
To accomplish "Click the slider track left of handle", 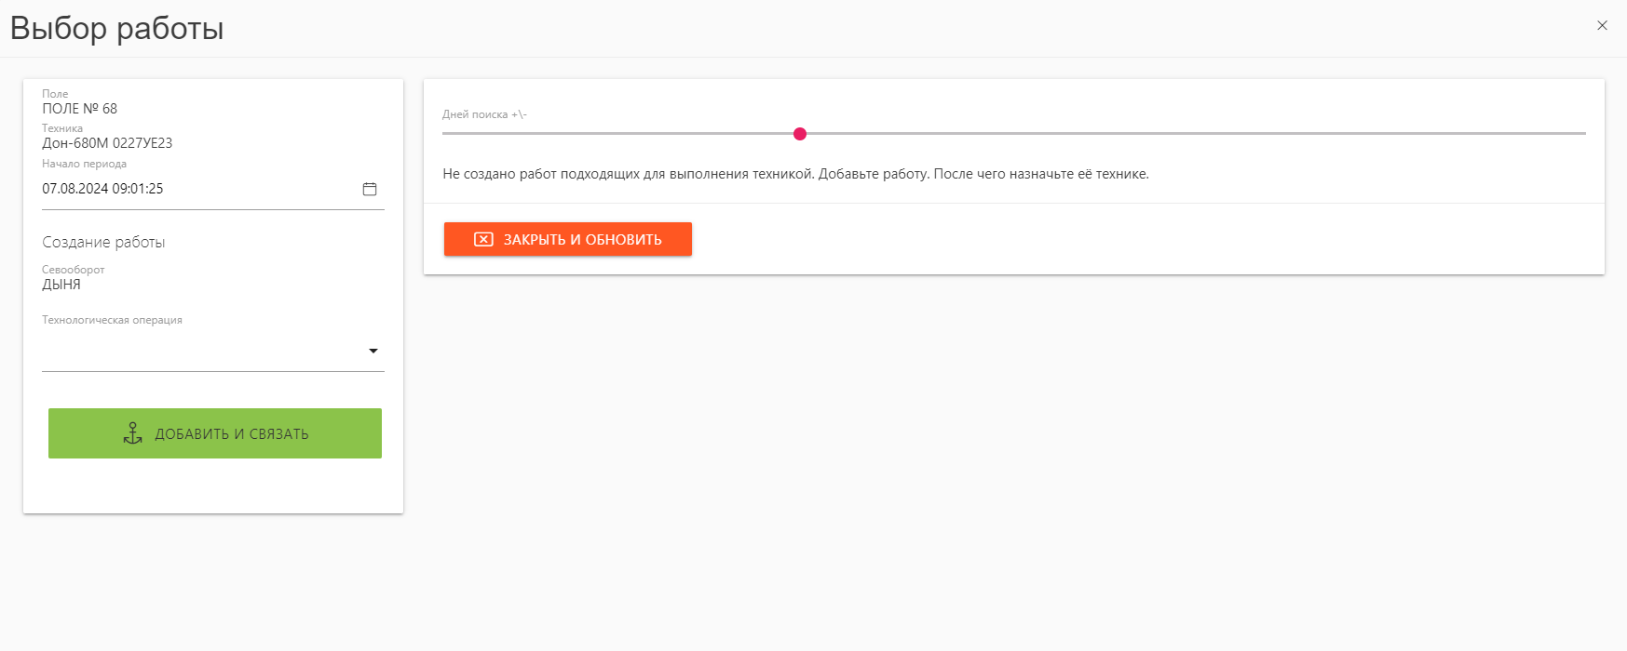I will tap(617, 134).
